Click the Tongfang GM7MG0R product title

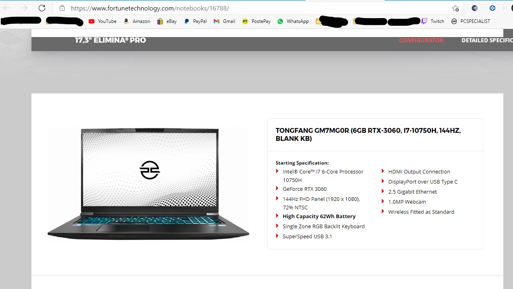(x=368, y=134)
